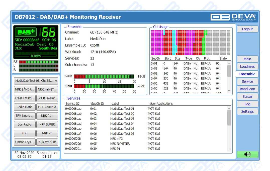Go to the BandScan tab

pyautogui.click(x=247, y=89)
